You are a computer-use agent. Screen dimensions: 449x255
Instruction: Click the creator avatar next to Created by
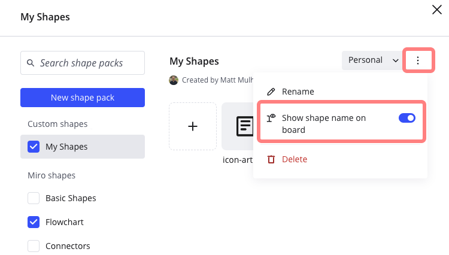pyautogui.click(x=174, y=80)
